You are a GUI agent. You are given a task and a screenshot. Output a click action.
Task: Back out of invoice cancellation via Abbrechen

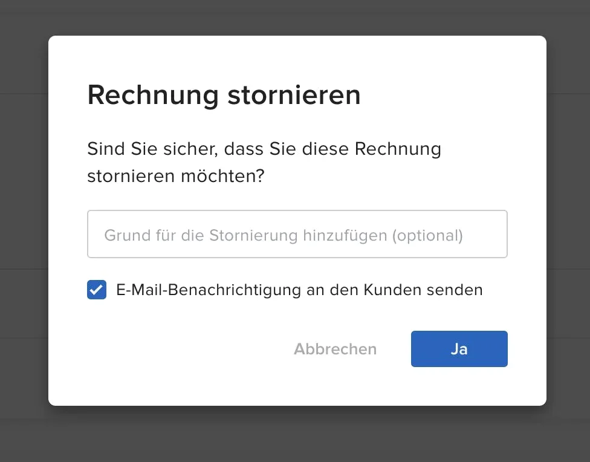335,349
